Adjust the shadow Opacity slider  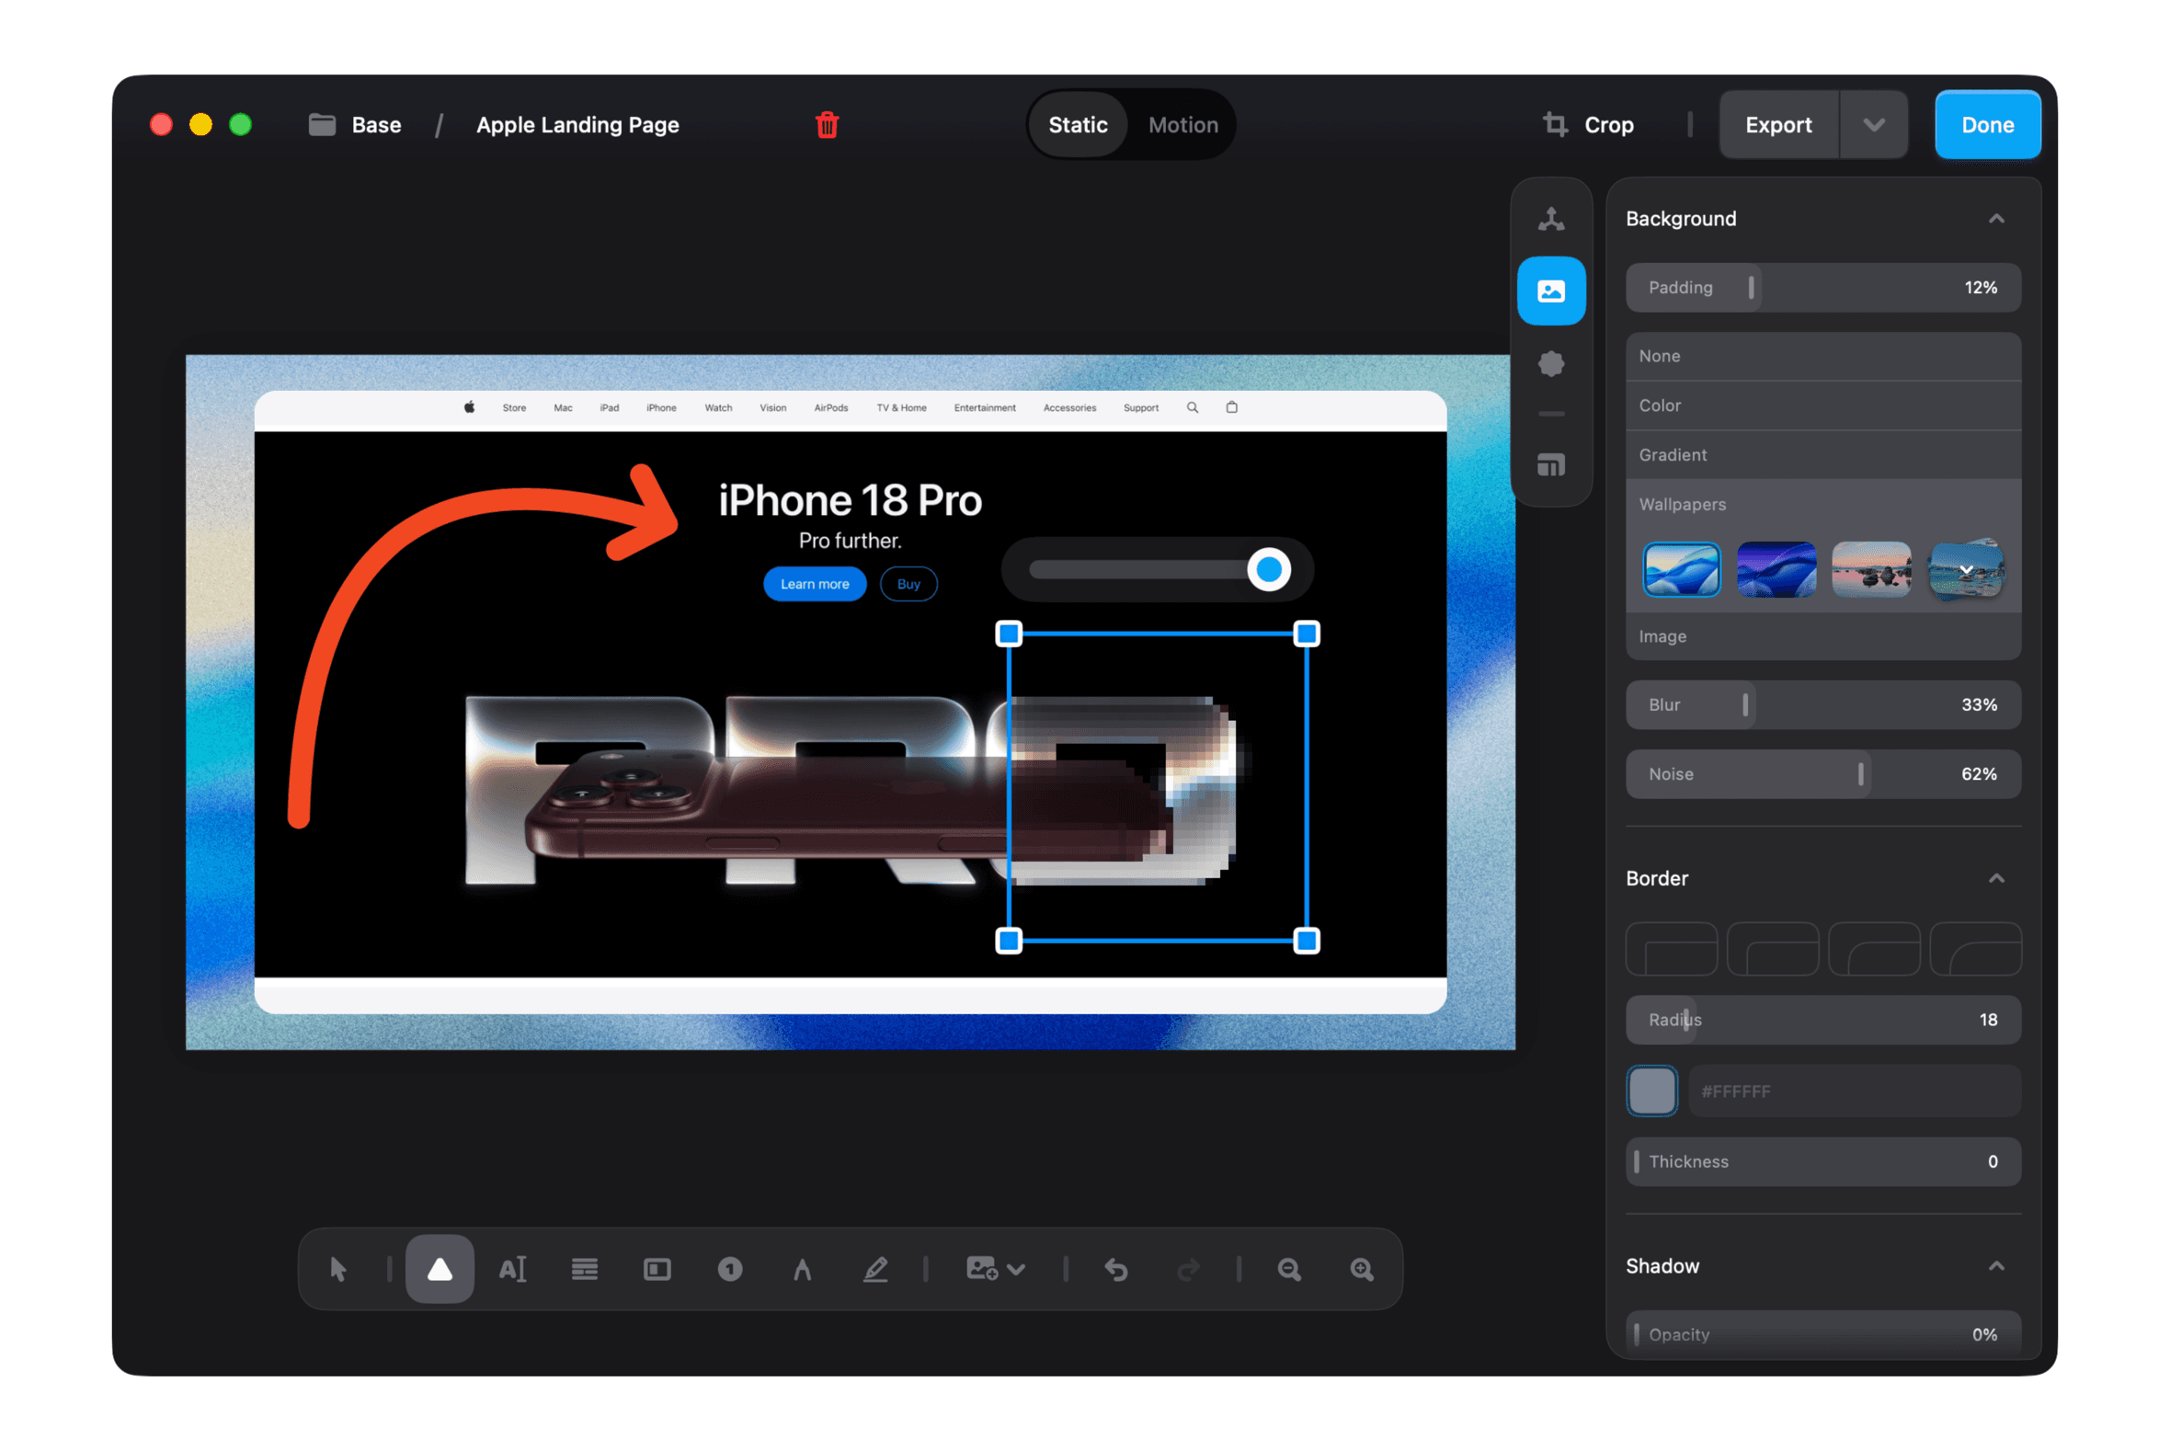[x=1823, y=1334]
